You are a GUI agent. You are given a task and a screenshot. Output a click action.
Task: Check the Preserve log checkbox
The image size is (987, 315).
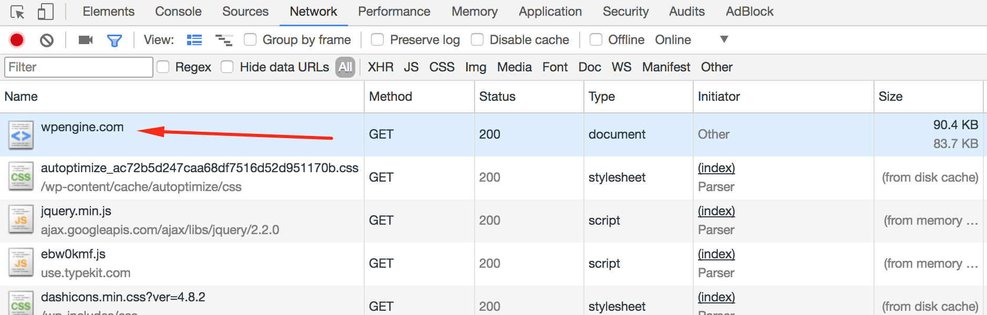pyautogui.click(x=377, y=40)
